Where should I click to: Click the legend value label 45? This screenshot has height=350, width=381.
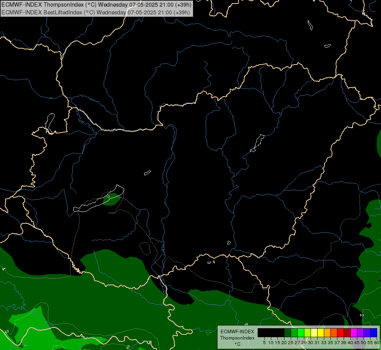(x=357, y=343)
